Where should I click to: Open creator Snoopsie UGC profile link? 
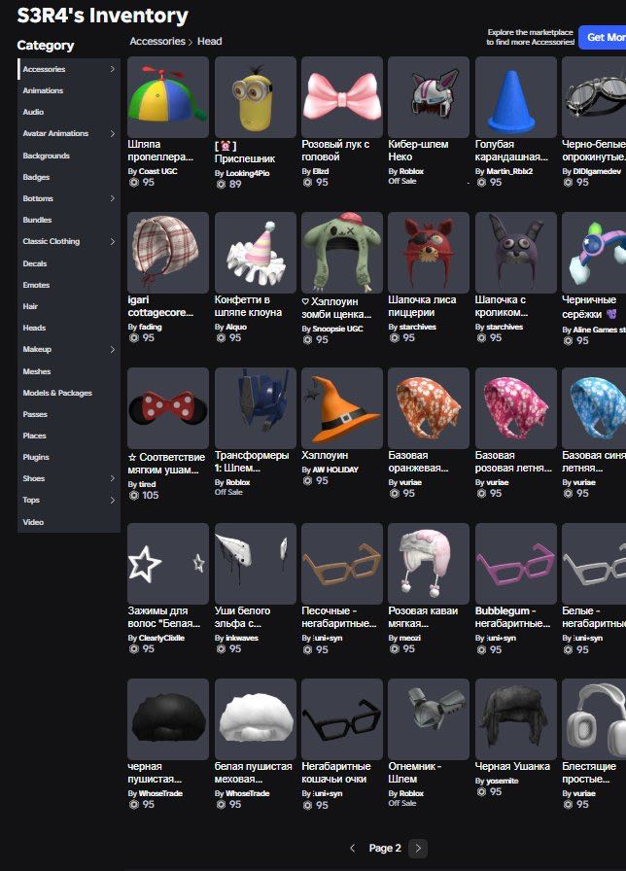(337, 329)
